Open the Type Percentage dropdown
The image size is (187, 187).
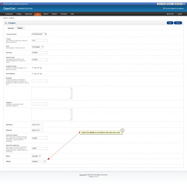click(38, 47)
